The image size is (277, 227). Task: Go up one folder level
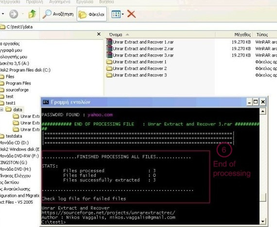click(x=33, y=14)
